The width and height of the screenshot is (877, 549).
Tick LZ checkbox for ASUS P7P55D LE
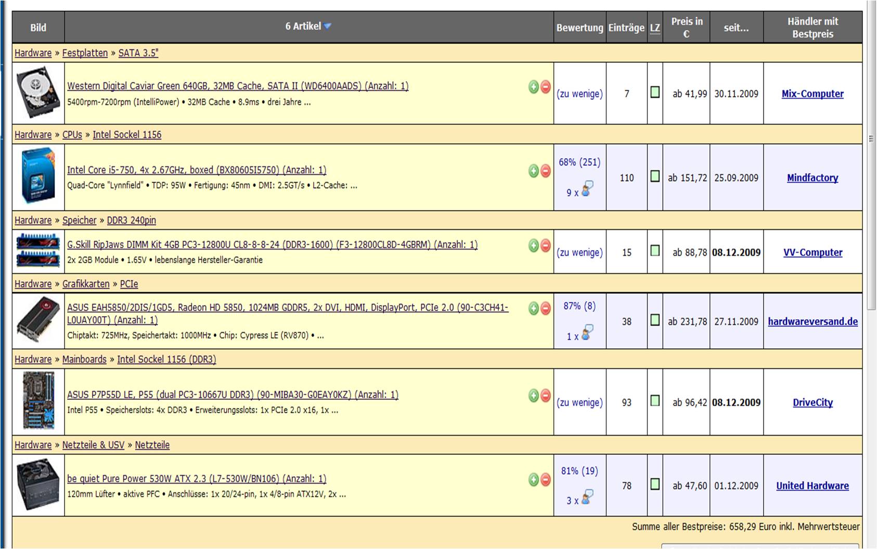coord(655,400)
